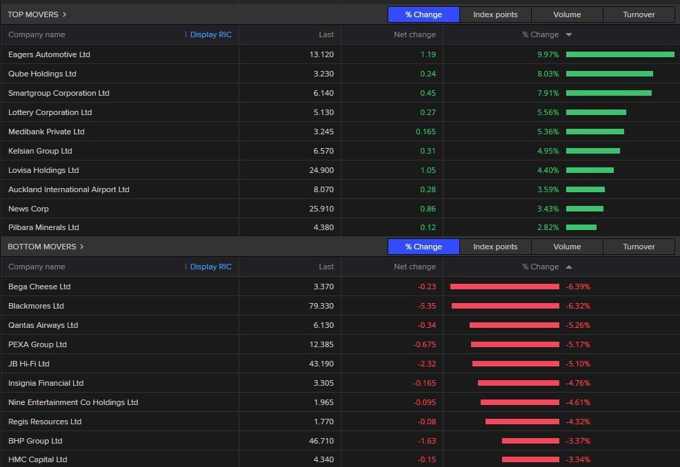This screenshot has width=680, height=467.
Task: Click net change 1.05 for Lovisa
Action: click(x=428, y=170)
